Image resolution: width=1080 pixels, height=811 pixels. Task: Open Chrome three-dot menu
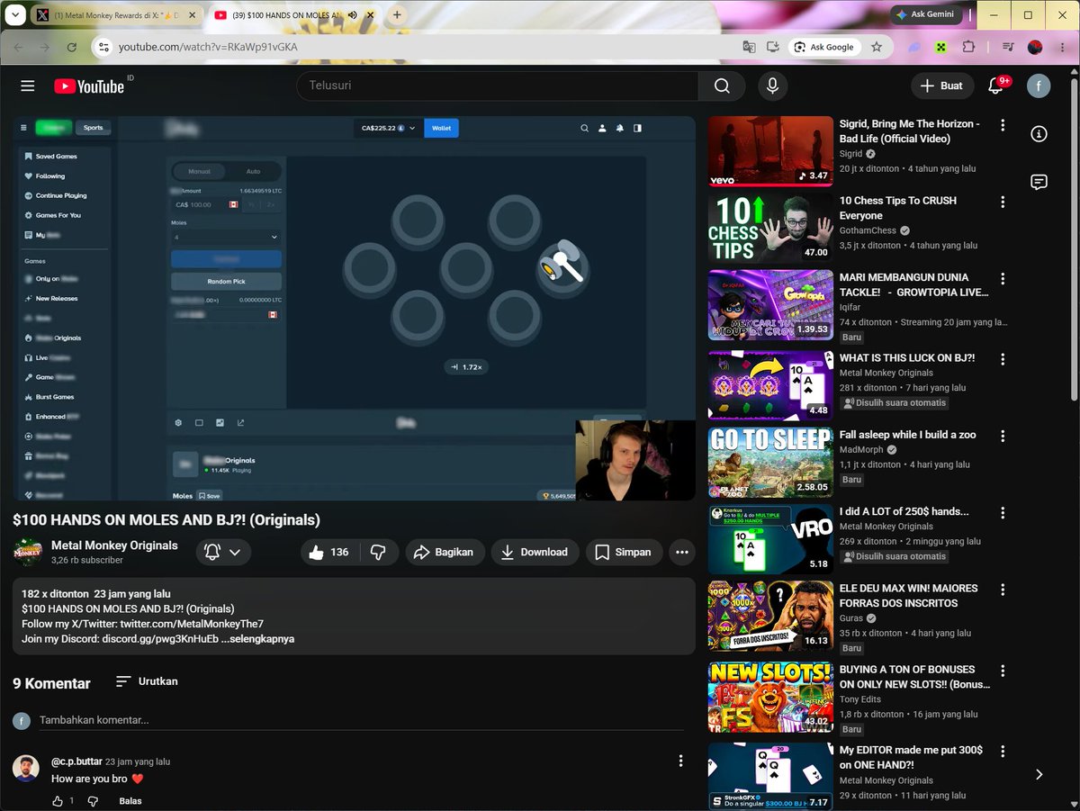[1062, 47]
